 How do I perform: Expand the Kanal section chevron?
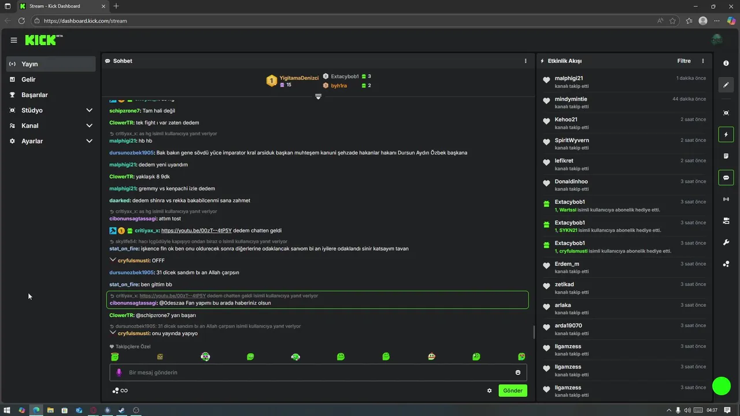click(x=89, y=125)
